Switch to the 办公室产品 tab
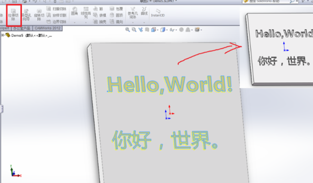The width and height of the screenshot is (313, 183). coord(22,28)
